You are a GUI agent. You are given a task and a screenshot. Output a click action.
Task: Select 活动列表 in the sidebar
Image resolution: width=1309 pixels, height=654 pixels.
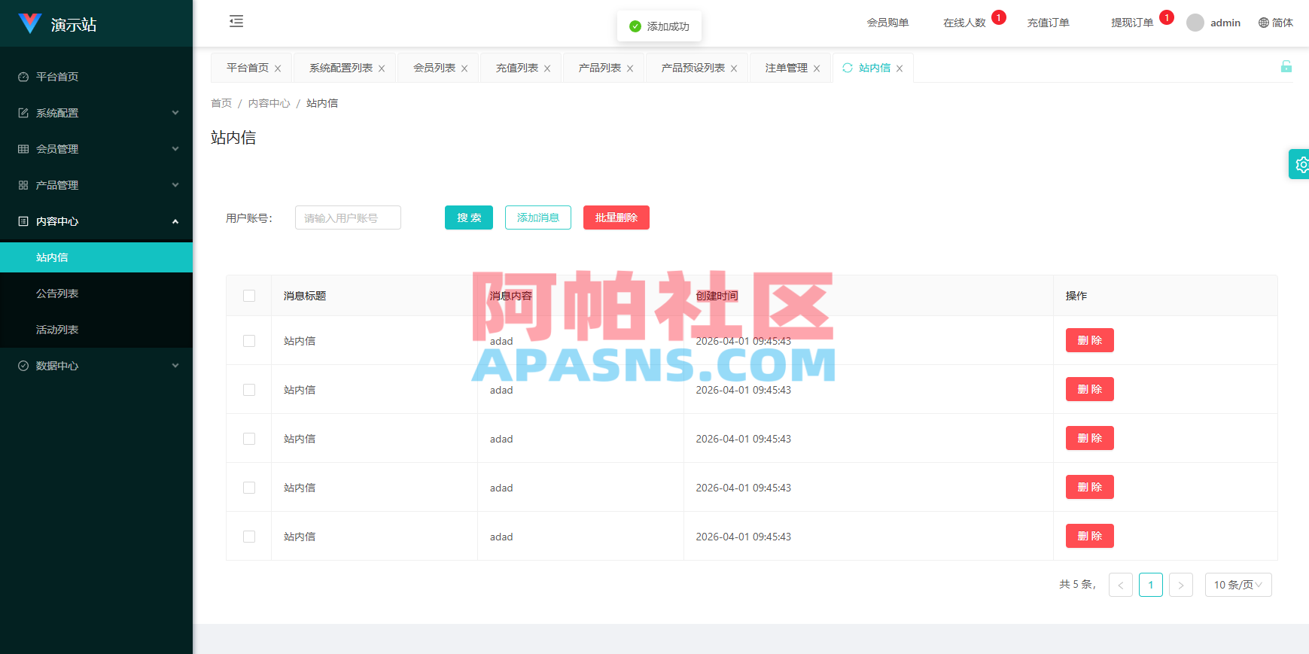tap(96, 330)
